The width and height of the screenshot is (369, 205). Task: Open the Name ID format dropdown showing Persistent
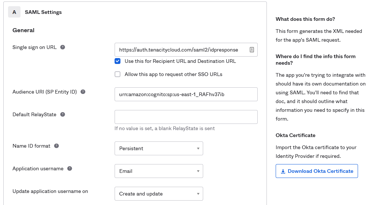pyautogui.click(x=159, y=148)
